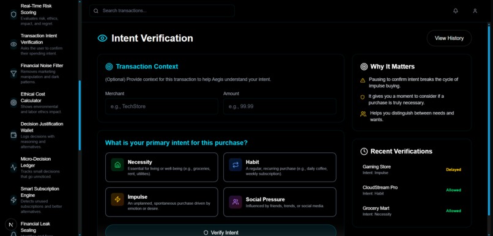The width and height of the screenshot is (493, 236).
Task: Open notifications bell icon
Action: point(456,10)
